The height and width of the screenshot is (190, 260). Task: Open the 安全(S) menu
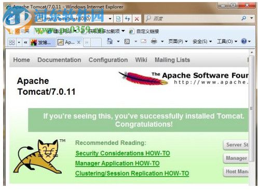point(202,41)
